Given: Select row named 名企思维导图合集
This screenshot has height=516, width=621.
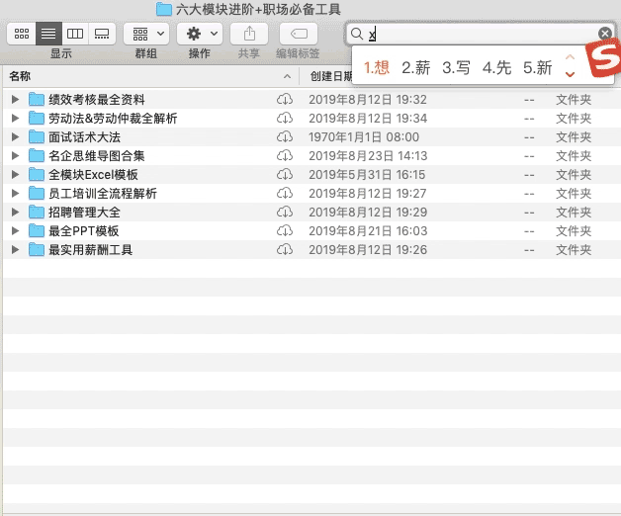Looking at the screenshot, I should tap(312, 155).
